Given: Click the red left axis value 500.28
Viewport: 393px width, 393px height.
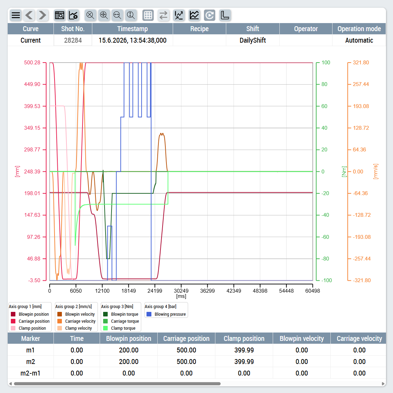Looking at the screenshot, I should (x=32, y=63).
